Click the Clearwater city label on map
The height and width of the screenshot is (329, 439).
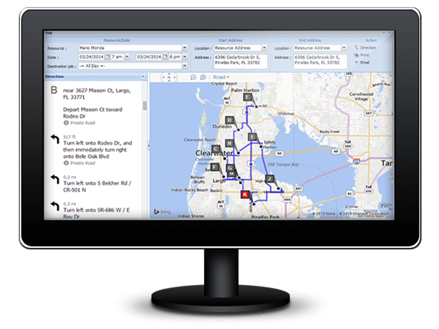pos(214,153)
